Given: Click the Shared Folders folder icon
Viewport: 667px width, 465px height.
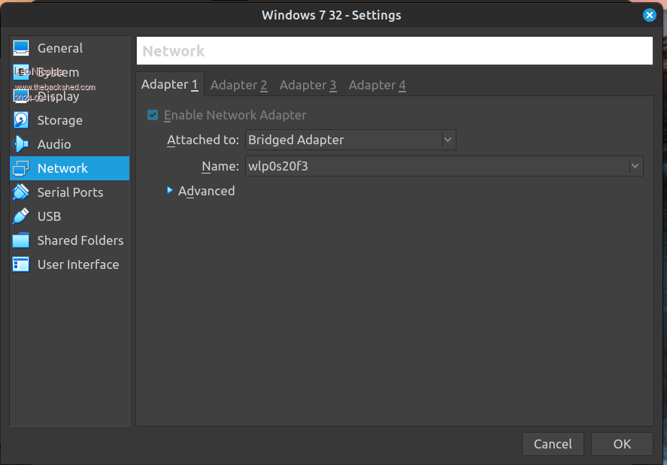Looking at the screenshot, I should click(x=21, y=240).
